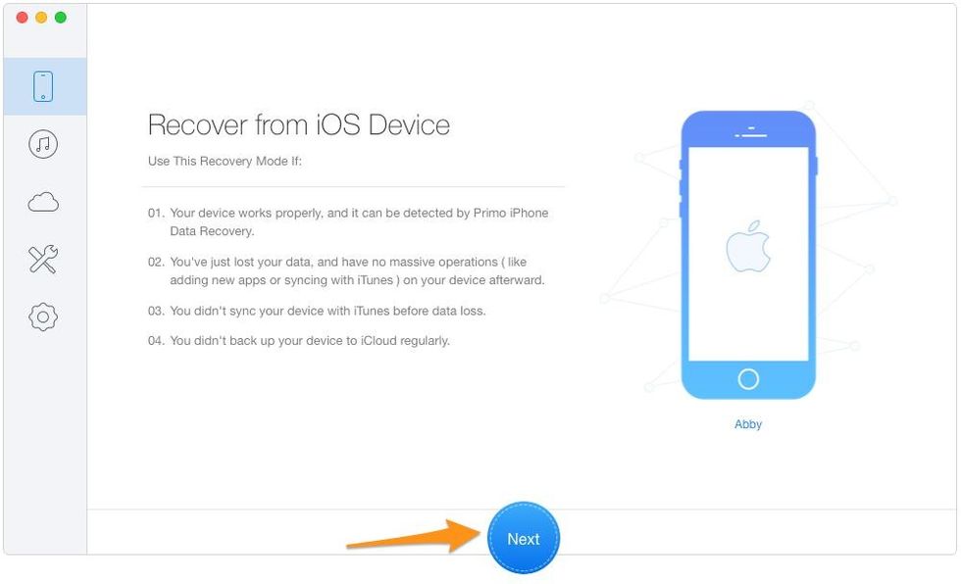This screenshot has height=584, width=961.
Task: Click the white screen of the illustrated iPhone
Action: point(747,254)
